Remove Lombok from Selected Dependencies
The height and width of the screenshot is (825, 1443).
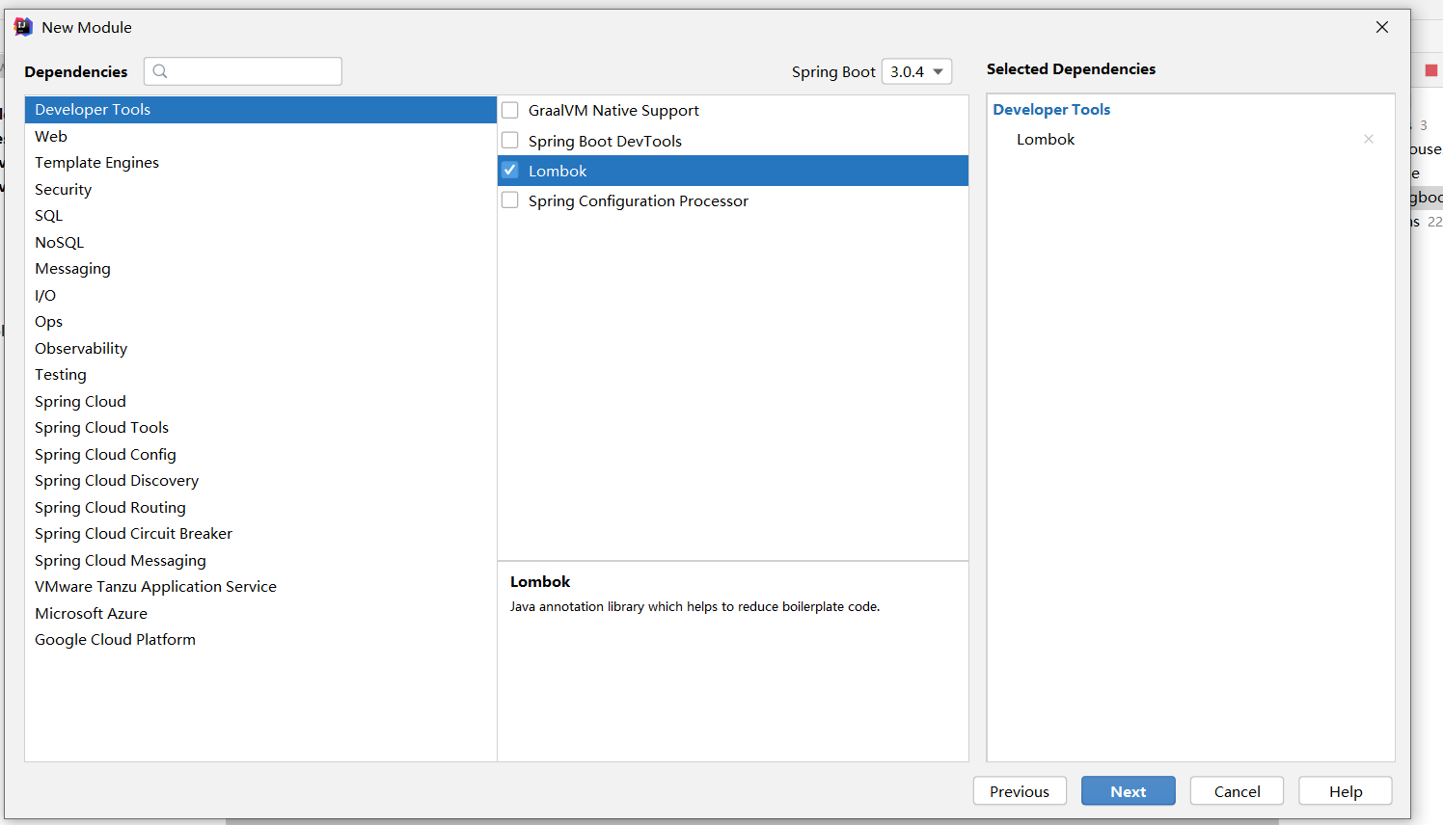pos(1368,139)
